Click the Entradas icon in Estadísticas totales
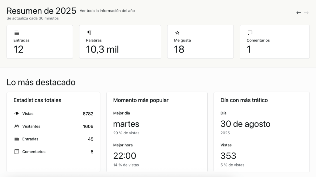The width and height of the screenshot is (316, 177). (17, 139)
